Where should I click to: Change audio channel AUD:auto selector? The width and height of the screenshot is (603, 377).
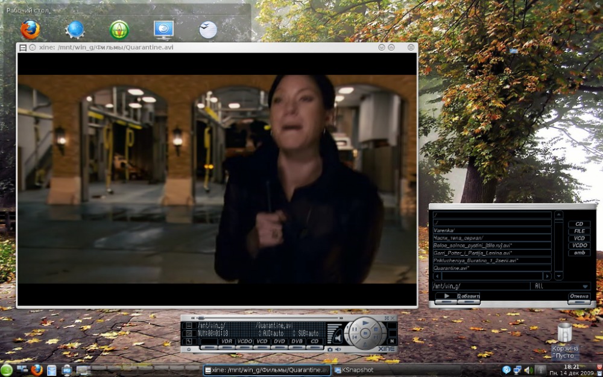pos(271,334)
